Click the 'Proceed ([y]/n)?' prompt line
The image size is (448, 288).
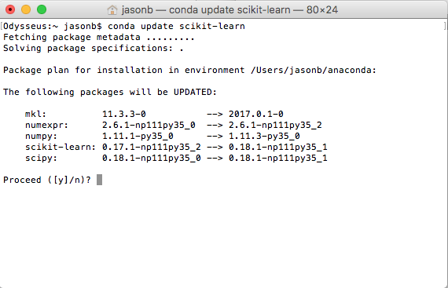click(x=47, y=180)
